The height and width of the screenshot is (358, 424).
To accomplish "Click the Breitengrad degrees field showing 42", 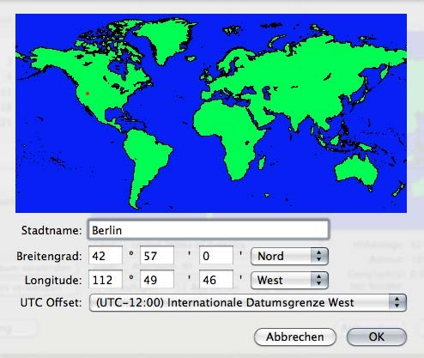I will tap(106, 256).
